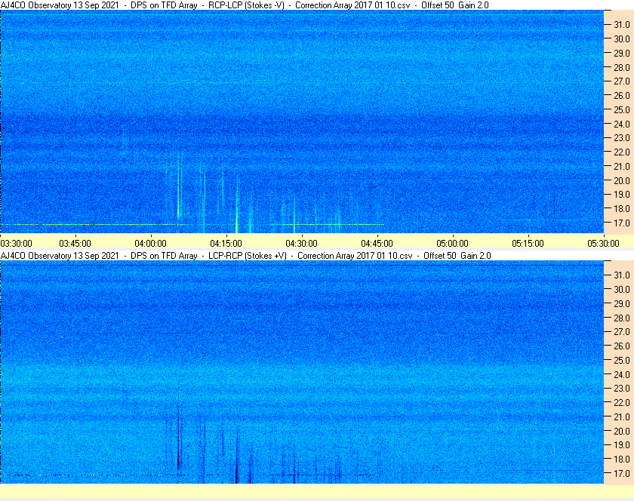
Task: Click the 04:30:00 time axis label
Action: click(x=302, y=244)
